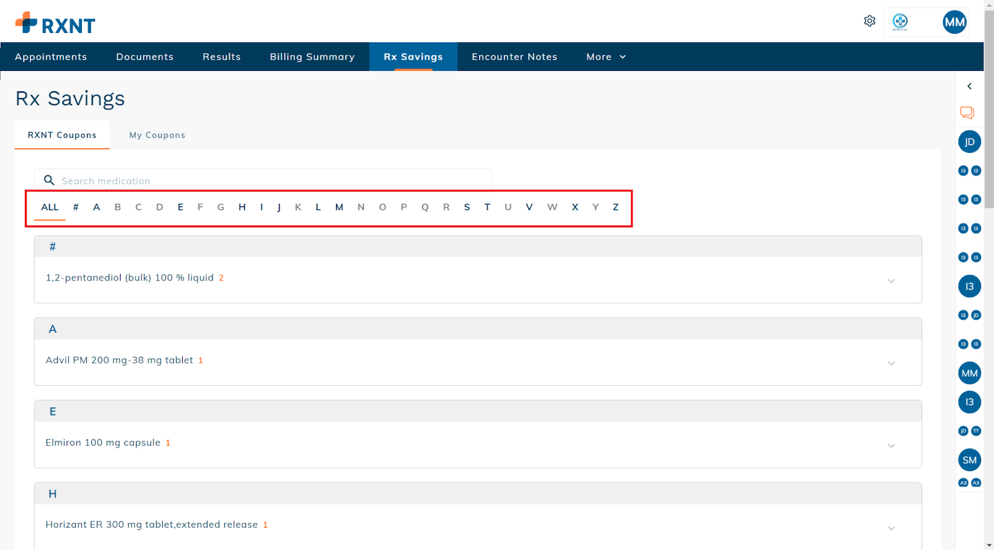The image size is (994, 550).
Task: Switch to the My Coupons tab
Action: (x=157, y=135)
